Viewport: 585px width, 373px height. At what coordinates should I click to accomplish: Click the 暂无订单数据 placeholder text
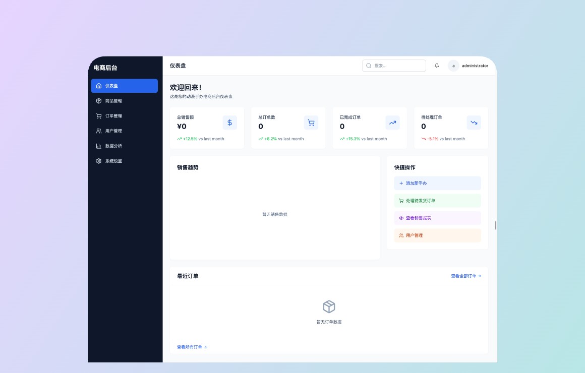tap(329, 322)
